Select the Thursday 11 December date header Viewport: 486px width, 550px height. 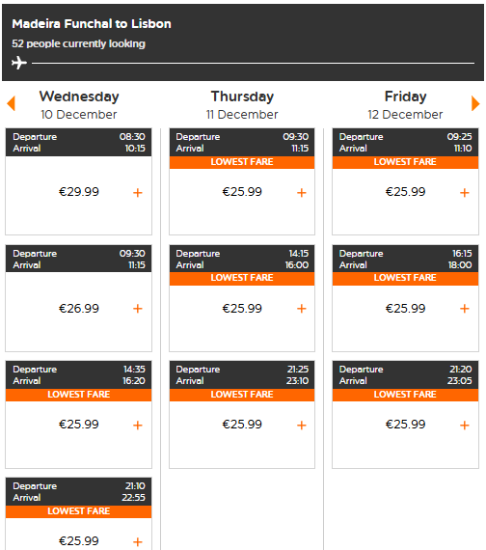click(242, 105)
